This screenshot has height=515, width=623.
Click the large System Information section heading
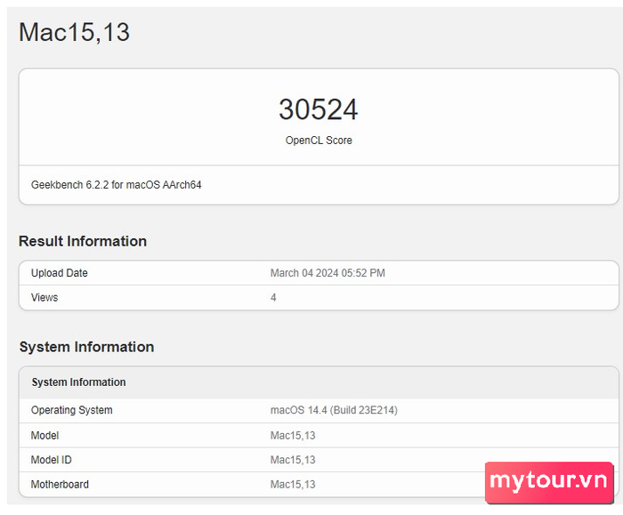(x=86, y=347)
